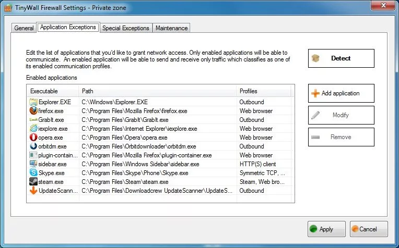The height and width of the screenshot is (248, 399).
Task: Click the sidebar.exe monitor icon
Action: 33,164
